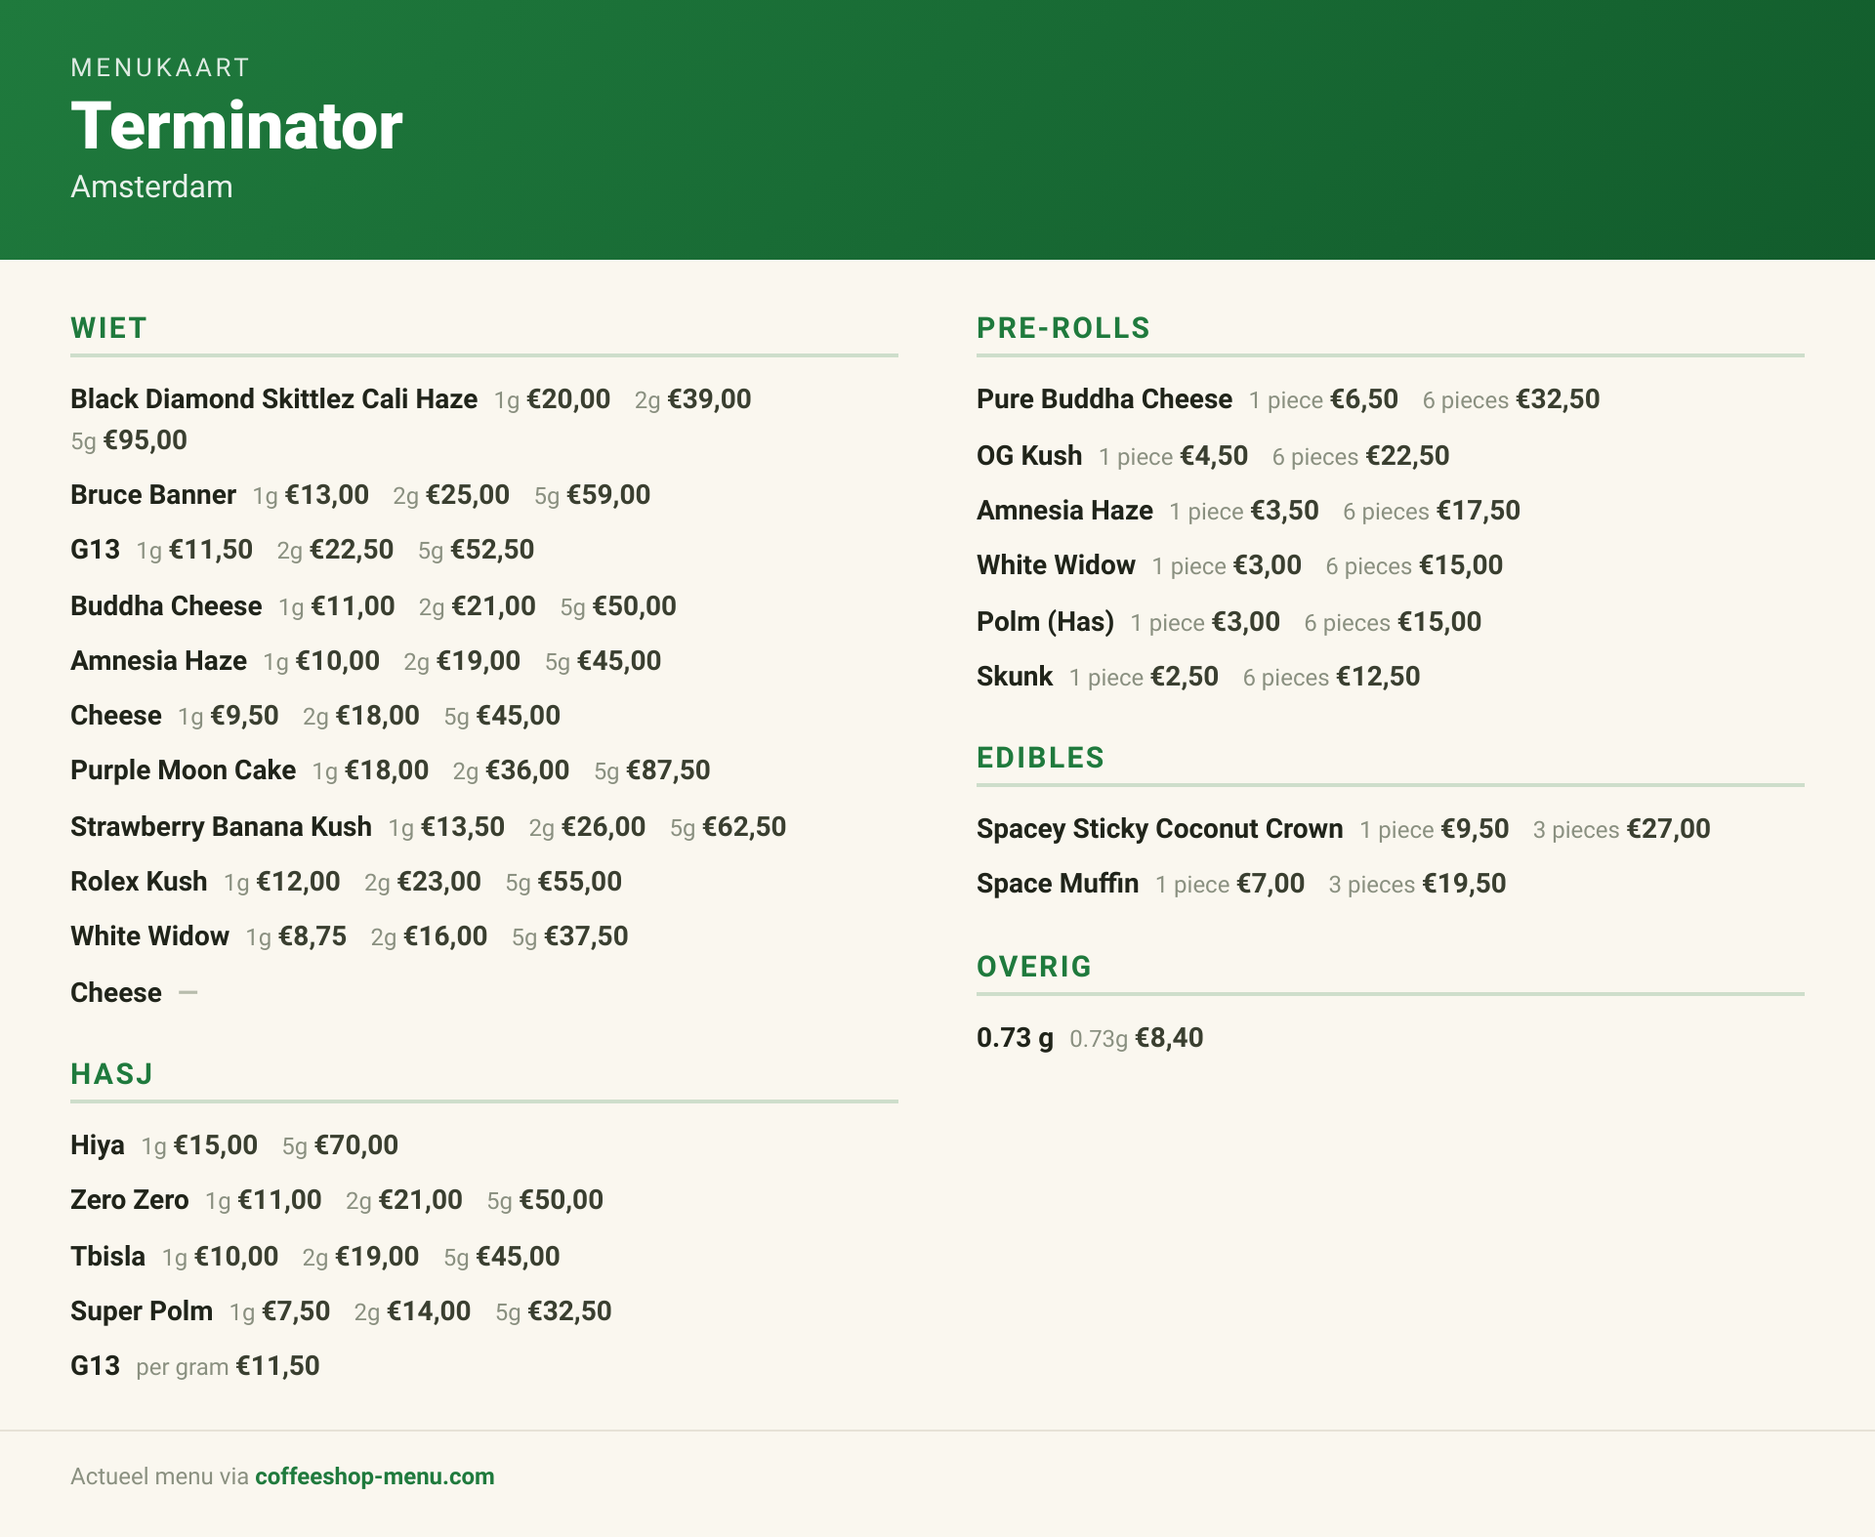The image size is (1875, 1537).
Task: Click the MENUKAART label
Action: click(x=160, y=67)
